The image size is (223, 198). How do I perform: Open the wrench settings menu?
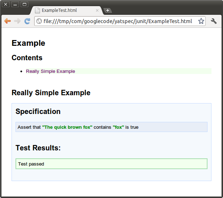pyautogui.click(x=214, y=21)
